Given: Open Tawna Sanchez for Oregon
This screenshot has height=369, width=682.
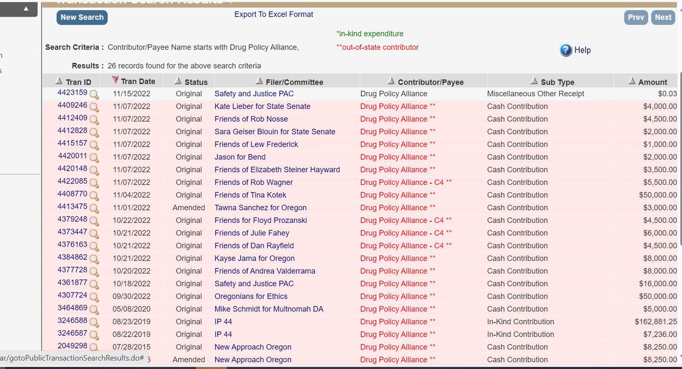Looking at the screenshot, I should point(260,208).
